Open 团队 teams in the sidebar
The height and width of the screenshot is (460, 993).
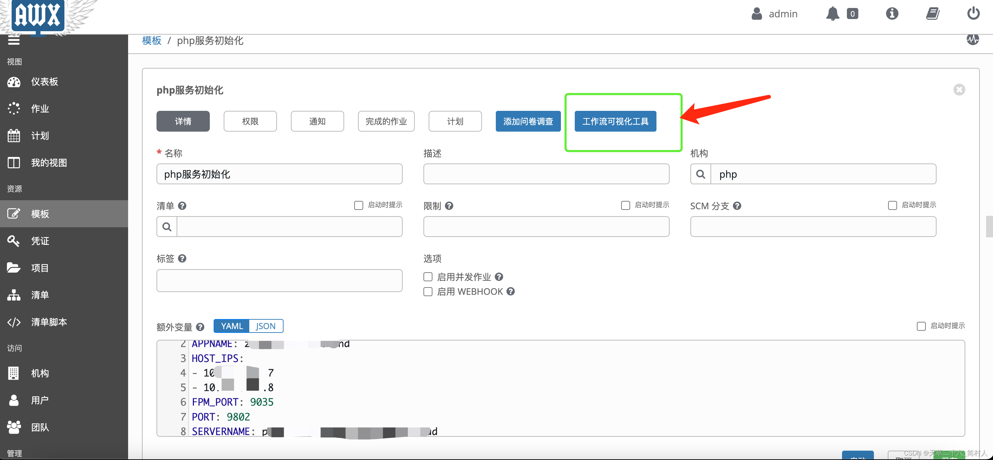(64, 427)
